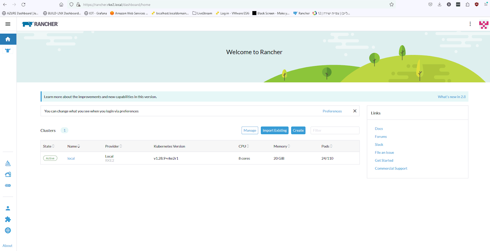Image resolution: width=490 pixels, height=251 pixels.
Task: Reload the page with browser refresh
Action: pyautogui.click(x=23, y=5)
